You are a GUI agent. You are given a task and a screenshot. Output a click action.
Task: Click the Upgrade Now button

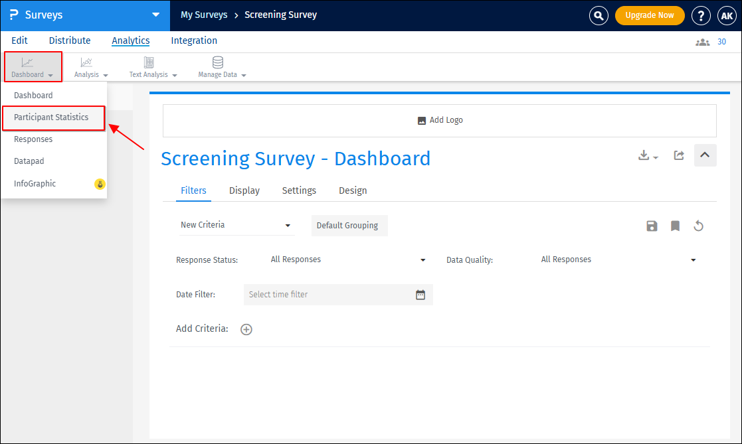coord(650,15)
